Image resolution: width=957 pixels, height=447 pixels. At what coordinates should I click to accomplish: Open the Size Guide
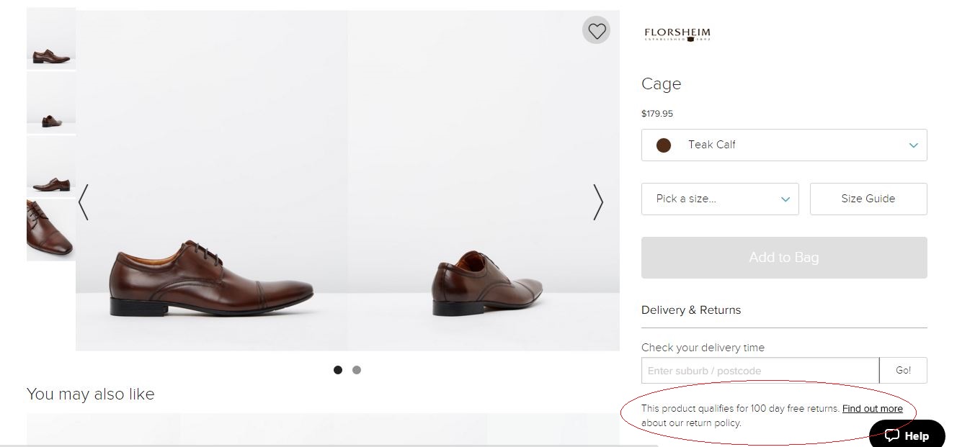[x=868, y=199]
